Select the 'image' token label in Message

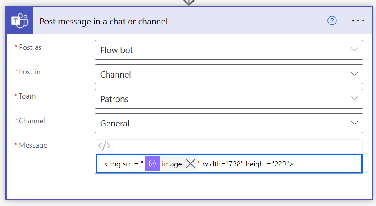click(172, 164)
